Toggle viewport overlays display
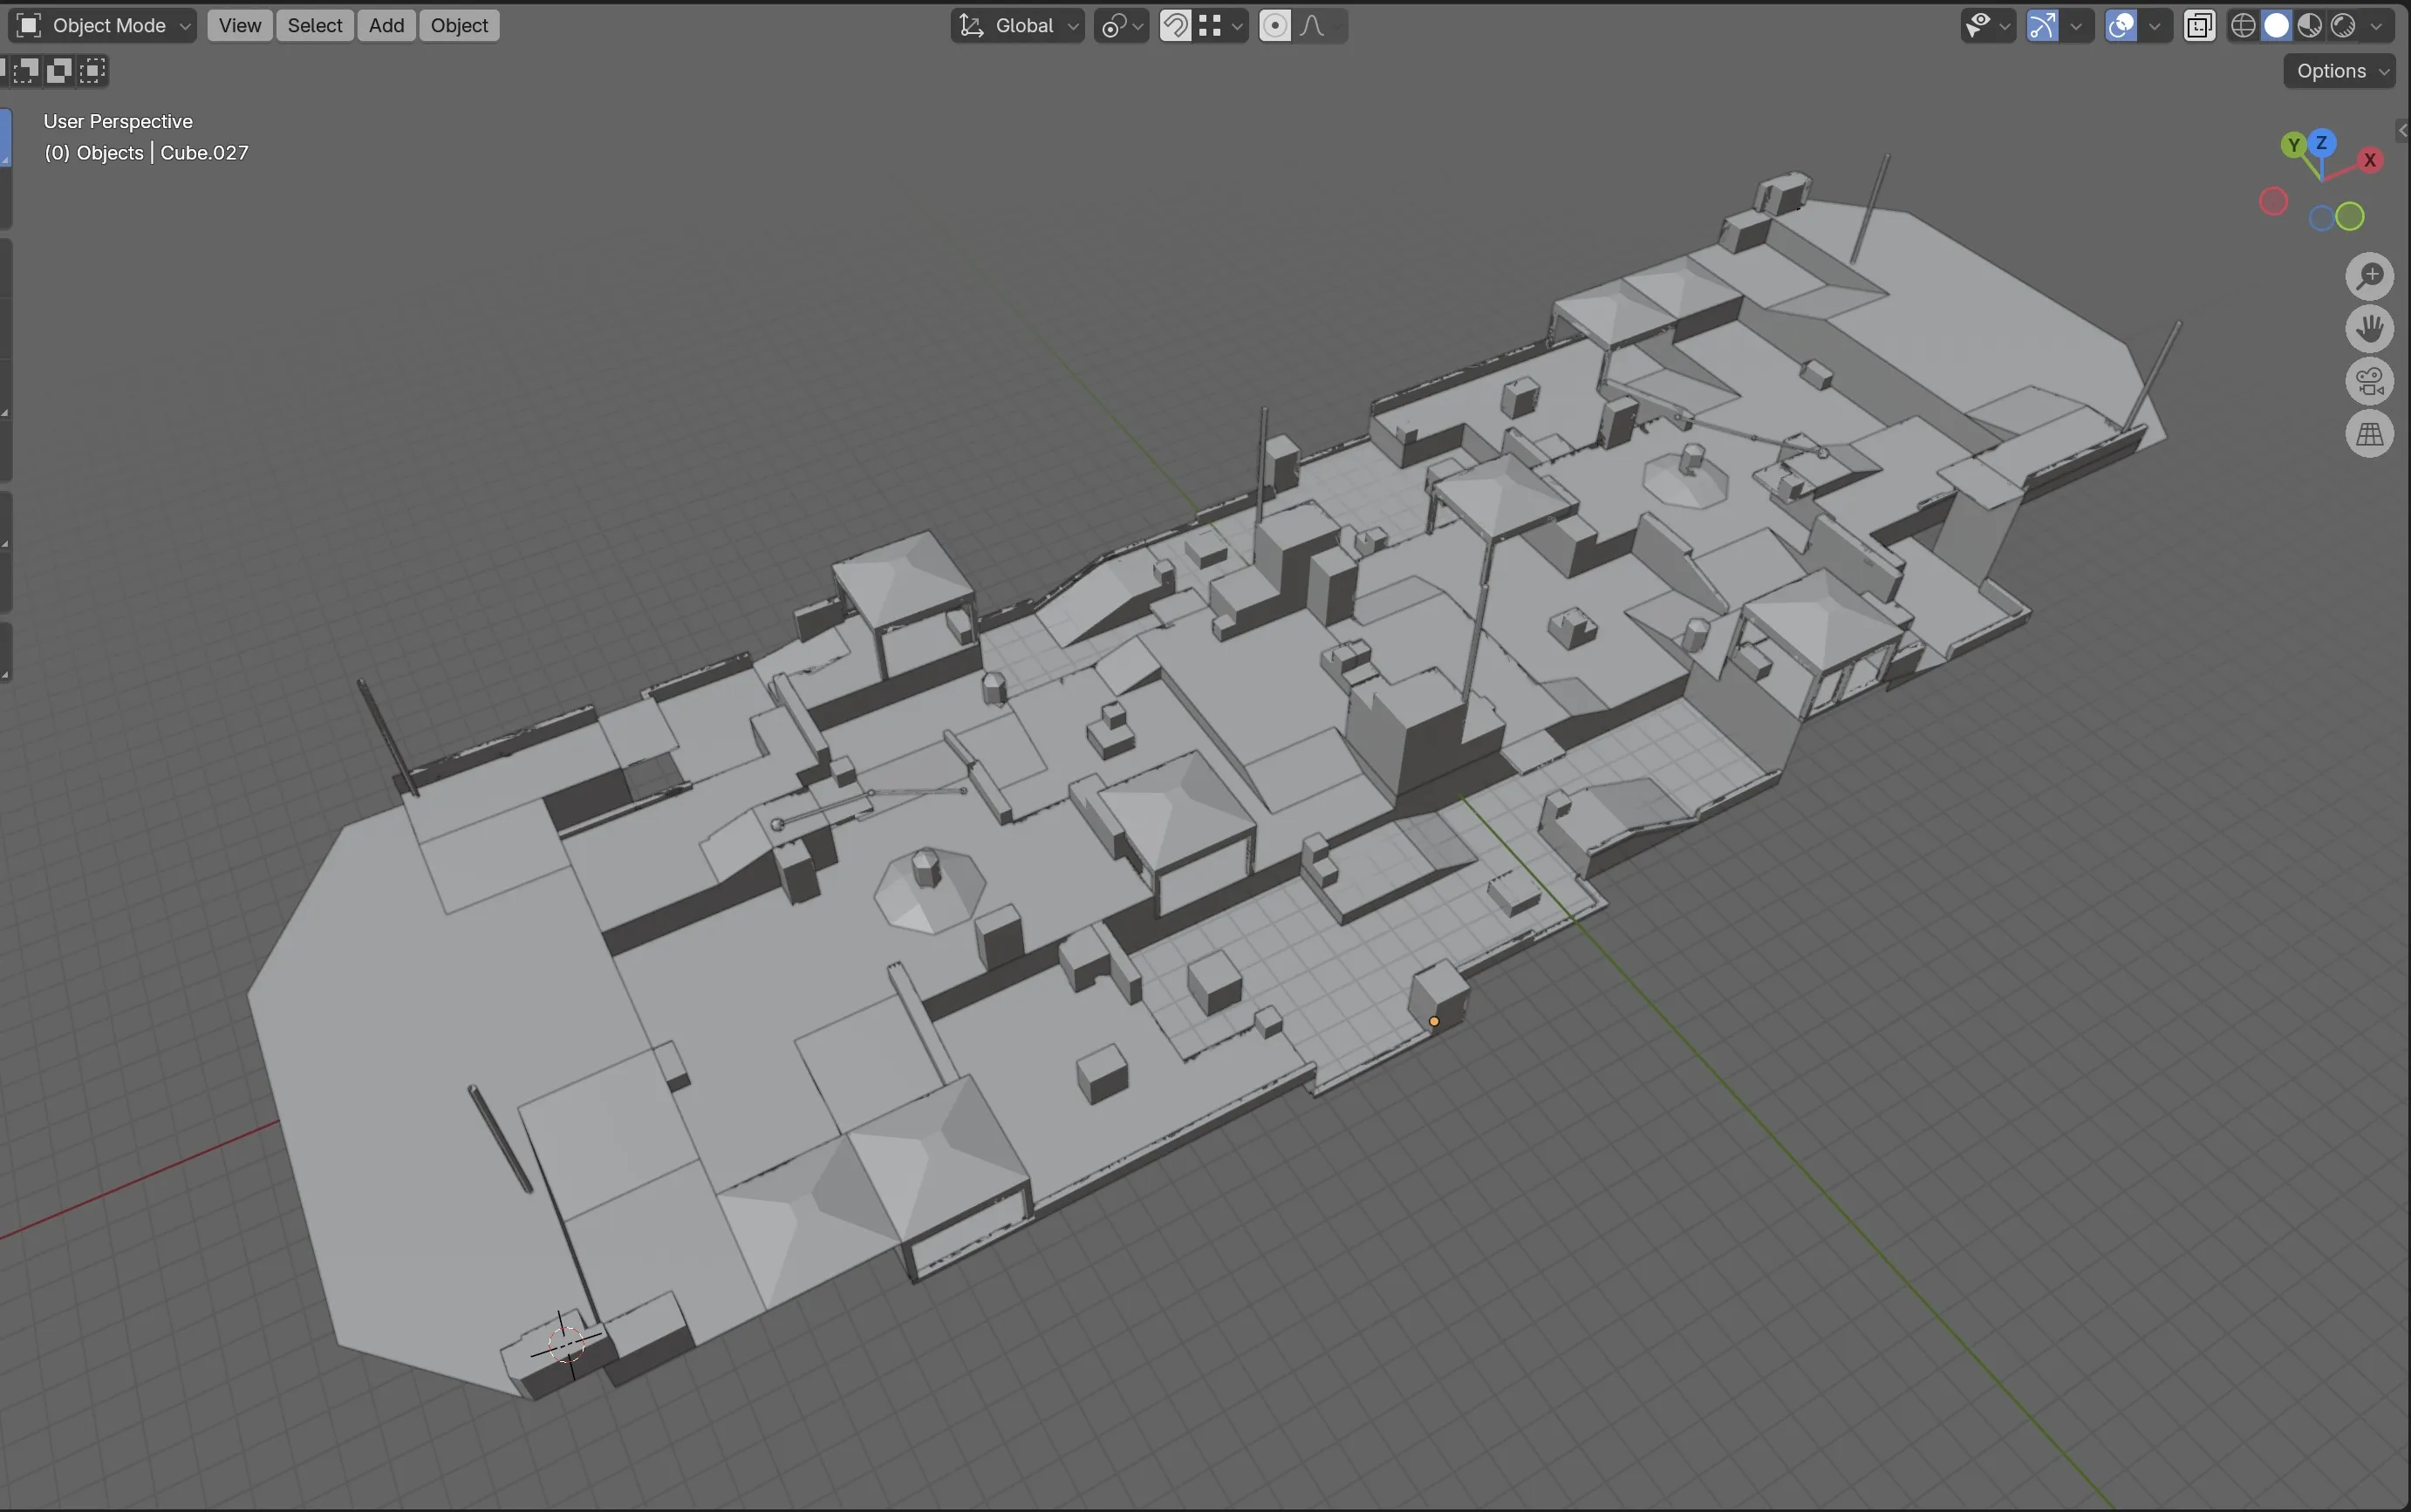2411x1512 pixels. point(2122,26)
